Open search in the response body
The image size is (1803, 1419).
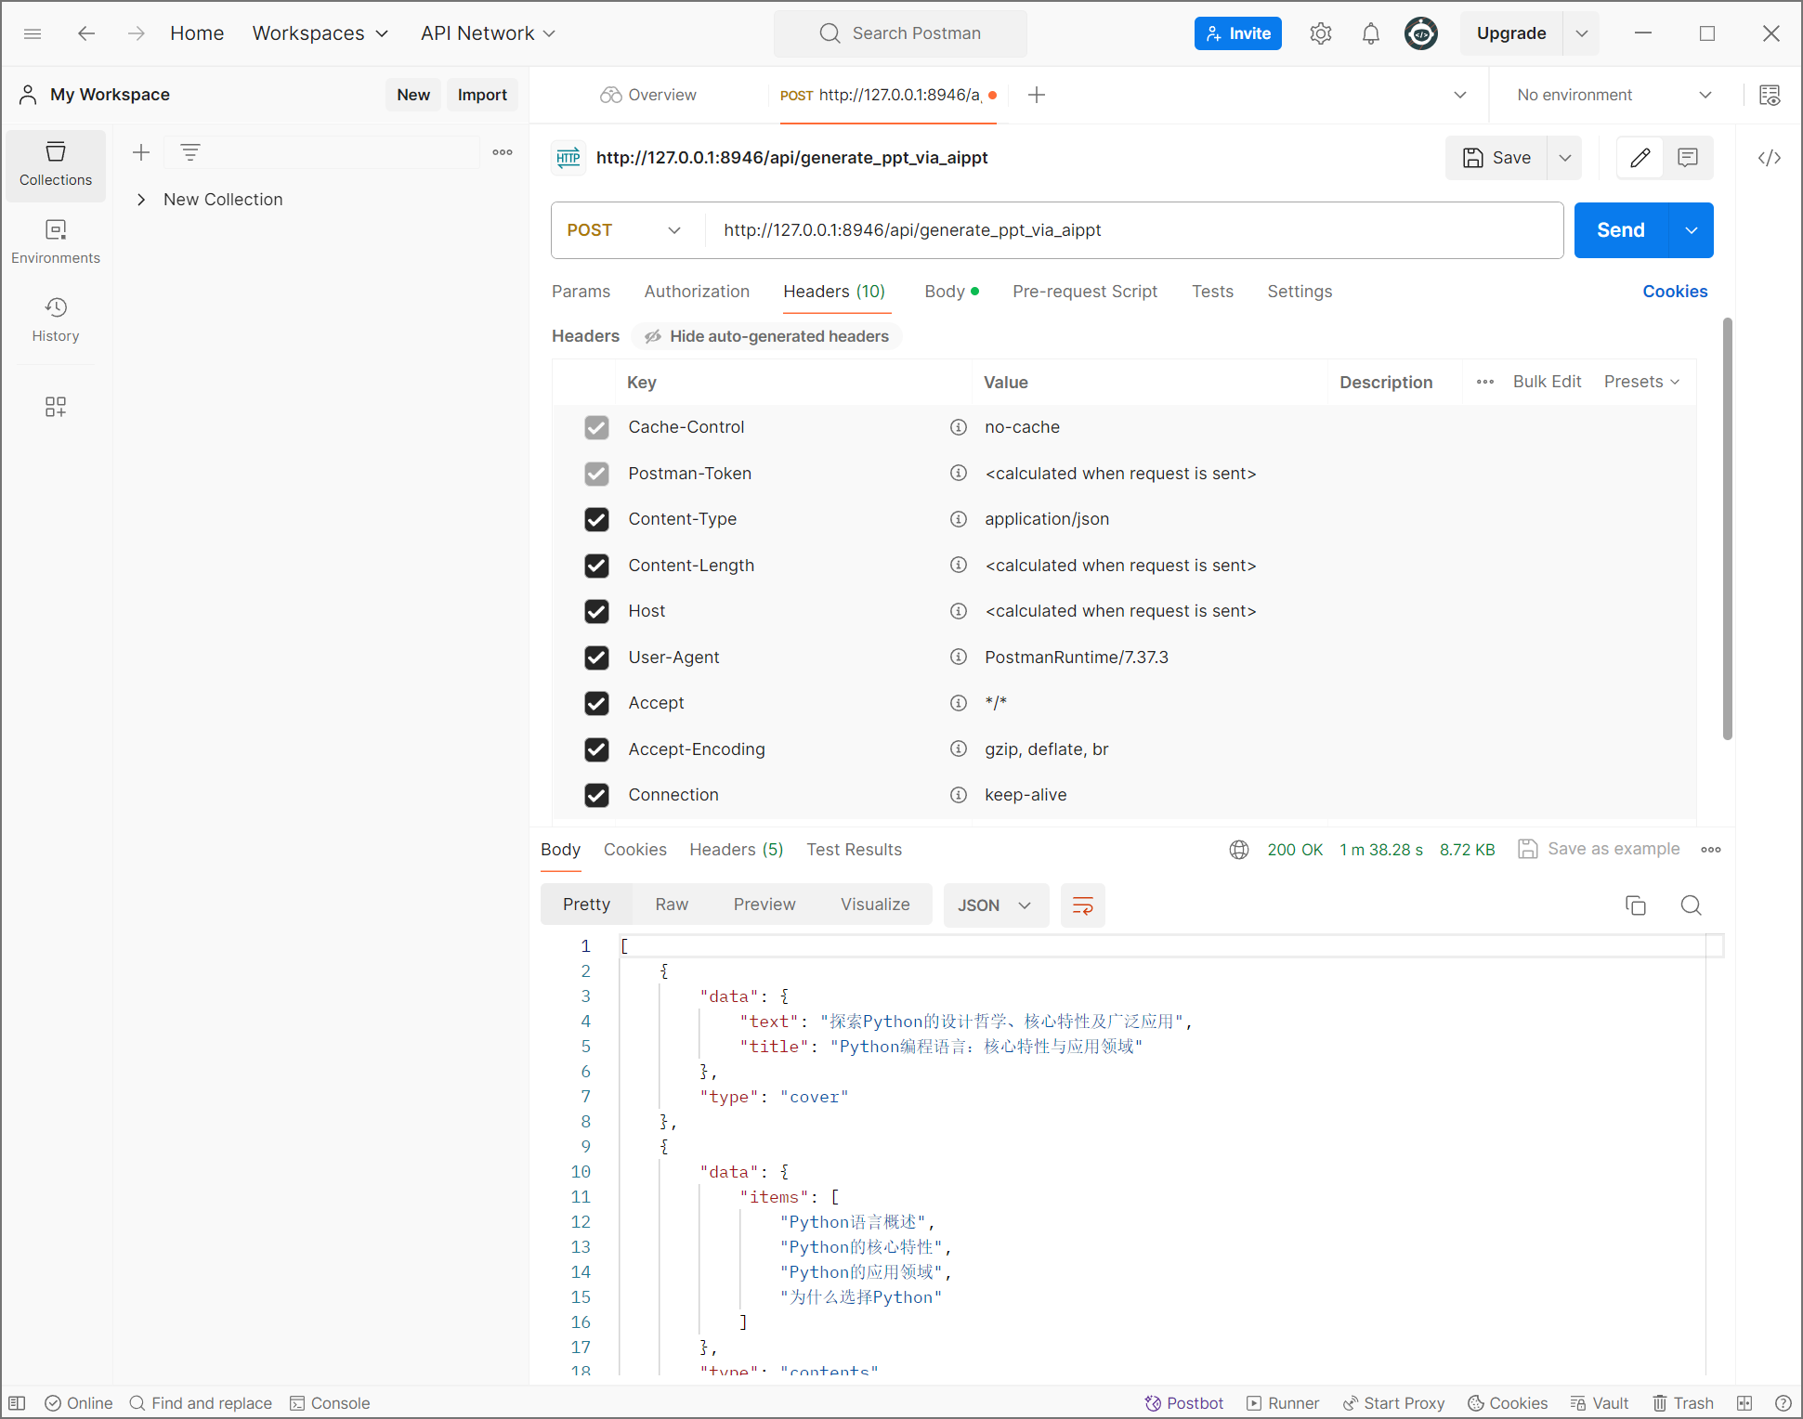click(x=1691, y=905)
